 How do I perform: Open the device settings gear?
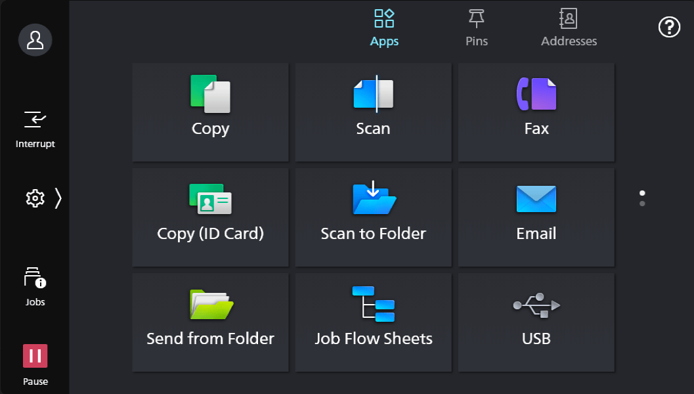tap(35, 198)
